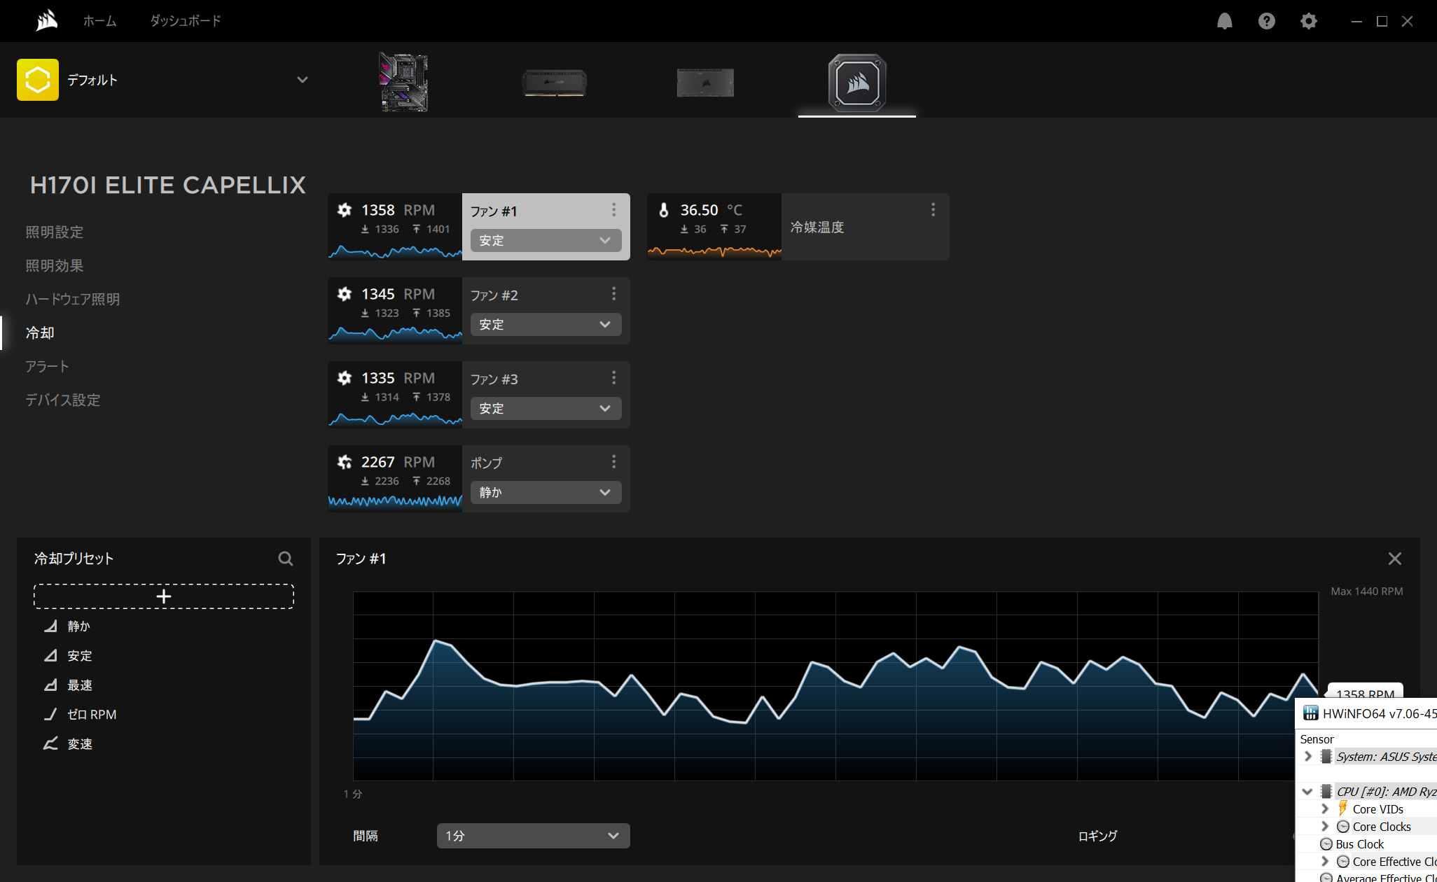The image size is (1437, 882).
Task: Open ポンプ three-dot options menu
Action: (x=613, y=462)
